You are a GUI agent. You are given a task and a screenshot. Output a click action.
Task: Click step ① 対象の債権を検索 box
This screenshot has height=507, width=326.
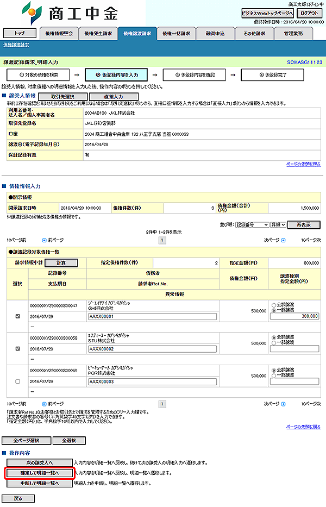point(38,74)
